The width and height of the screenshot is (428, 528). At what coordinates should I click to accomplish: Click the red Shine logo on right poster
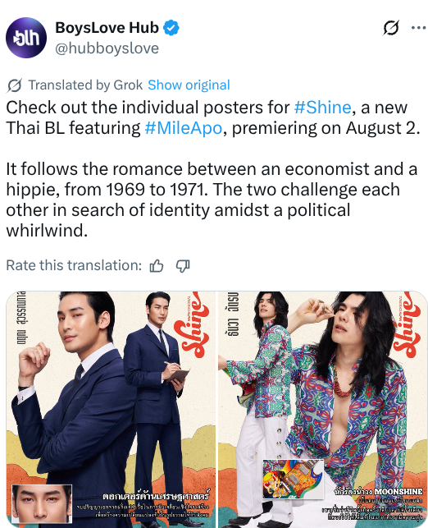407,326
